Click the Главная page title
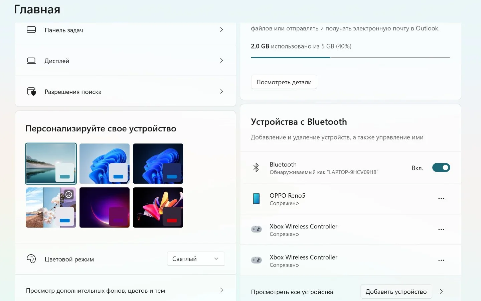Image resolution: width=481 pixels, height=301 pixels. click(37, 9)
